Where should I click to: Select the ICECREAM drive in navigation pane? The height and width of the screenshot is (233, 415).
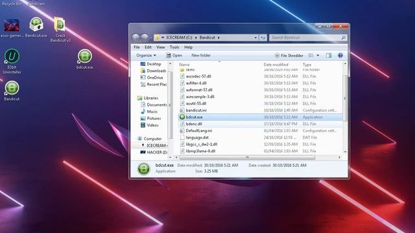coord(154,146)
